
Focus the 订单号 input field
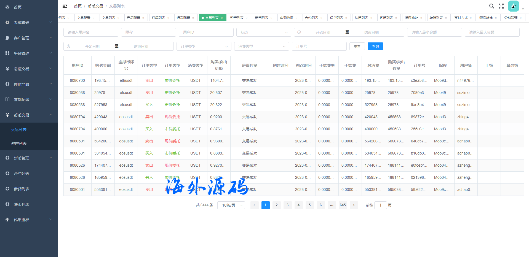point(319,46)
